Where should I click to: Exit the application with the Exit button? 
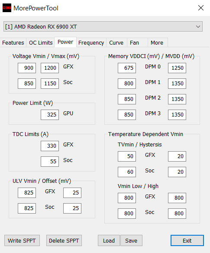[x=187, y=240]
